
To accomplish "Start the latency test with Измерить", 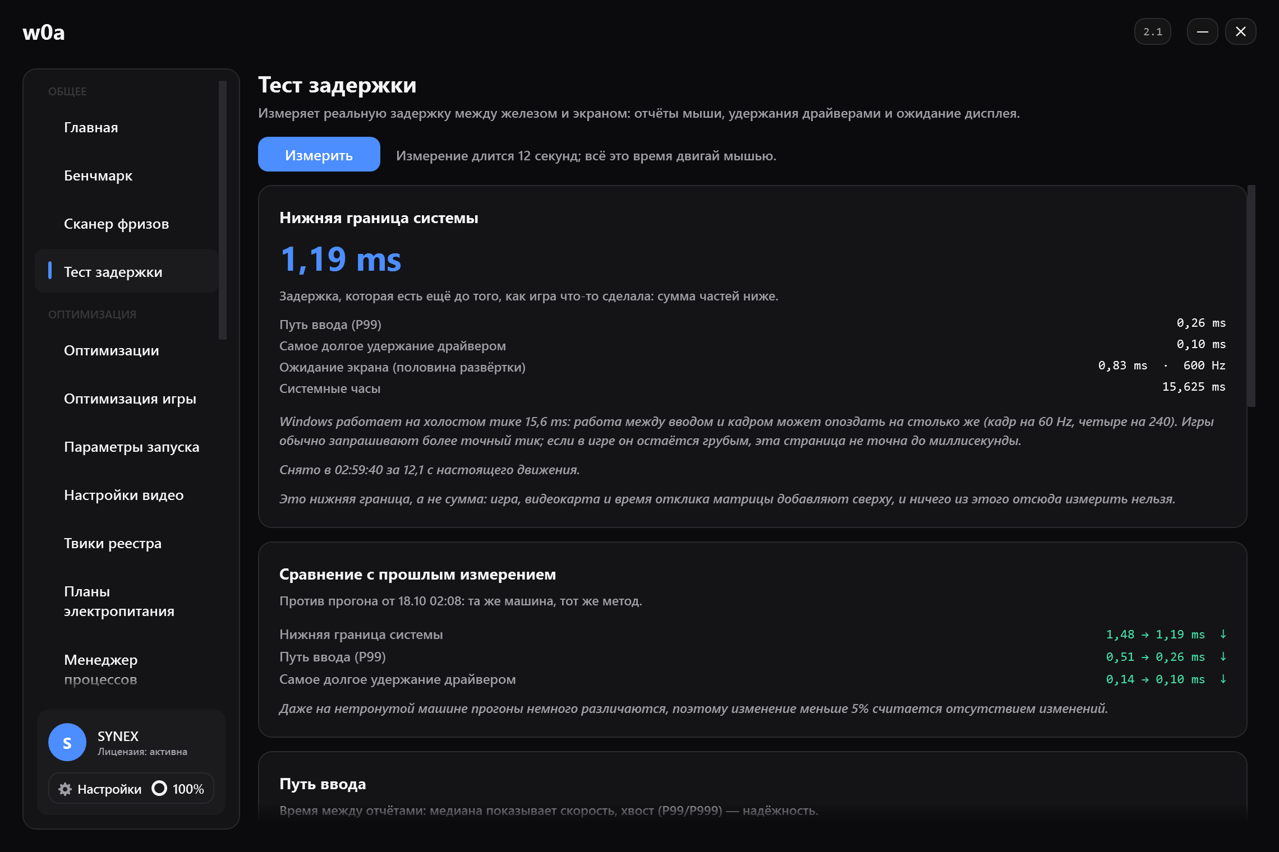I will click(x=319, y=155).
